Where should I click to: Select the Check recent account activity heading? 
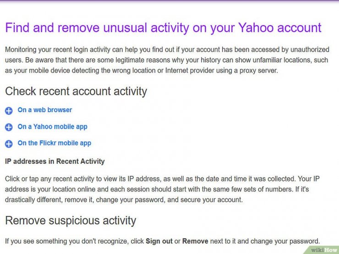[76, 92]
